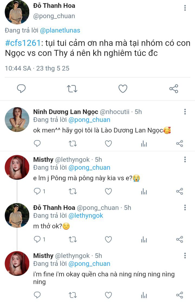Open Đỗ Thanh Hoa's avatar on main tweet
Image resolution: width=195 pixels, height=302 pixels.
17,12
